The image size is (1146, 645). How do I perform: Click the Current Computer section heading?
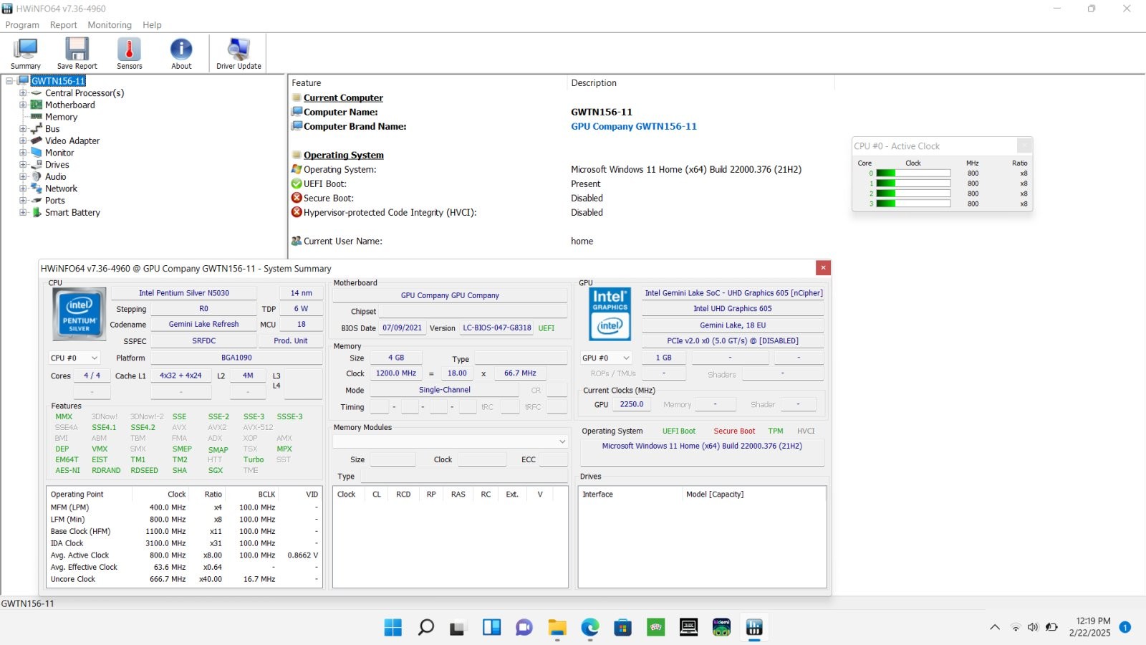(x=343, y=98)
